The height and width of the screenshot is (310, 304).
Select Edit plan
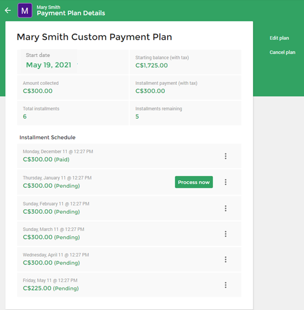point(279,38)
